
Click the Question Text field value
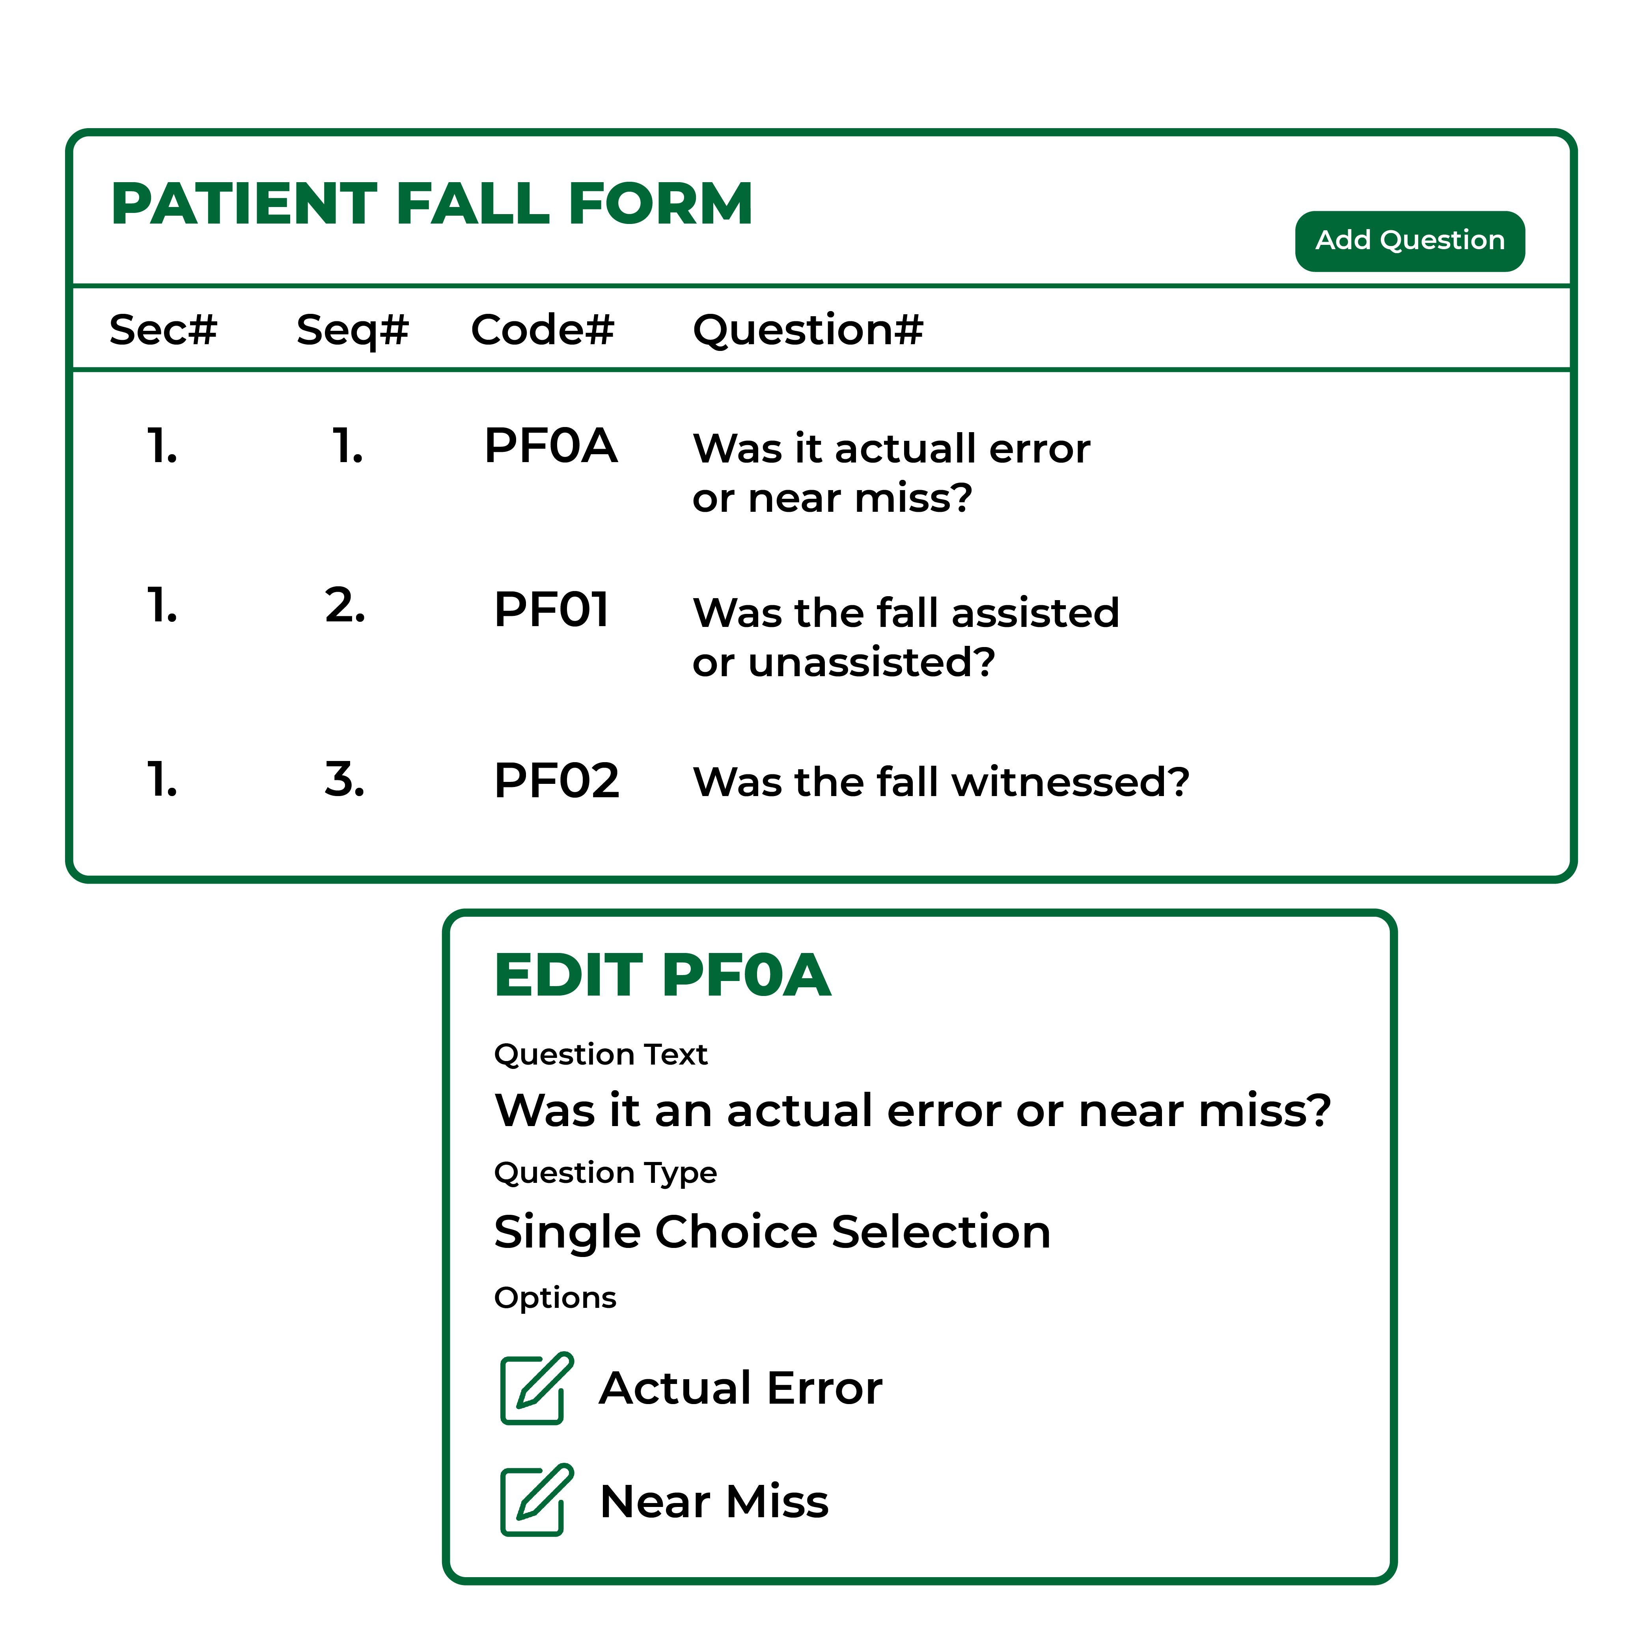pyautogui.click(x=912, y=1111)
